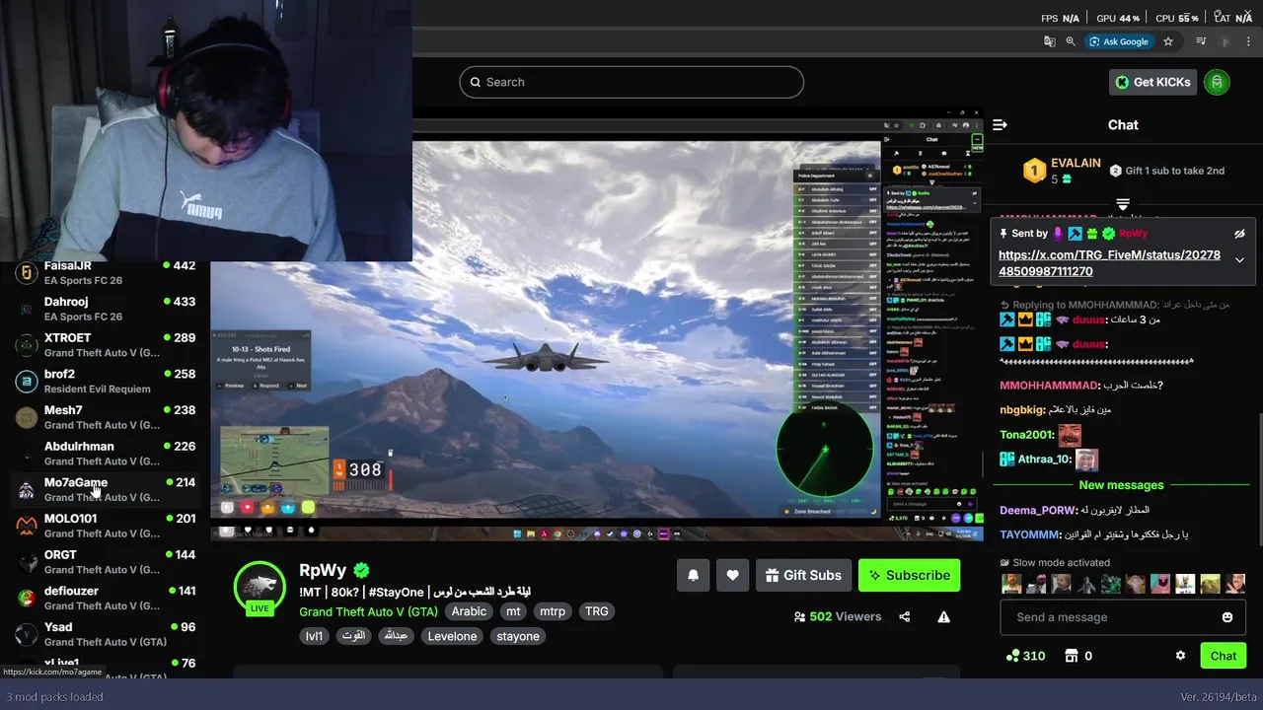The width and height of the screenshot is (1263, 710).
Task: Click the 310 channel points icon
Action: [x=1011, y=656]
